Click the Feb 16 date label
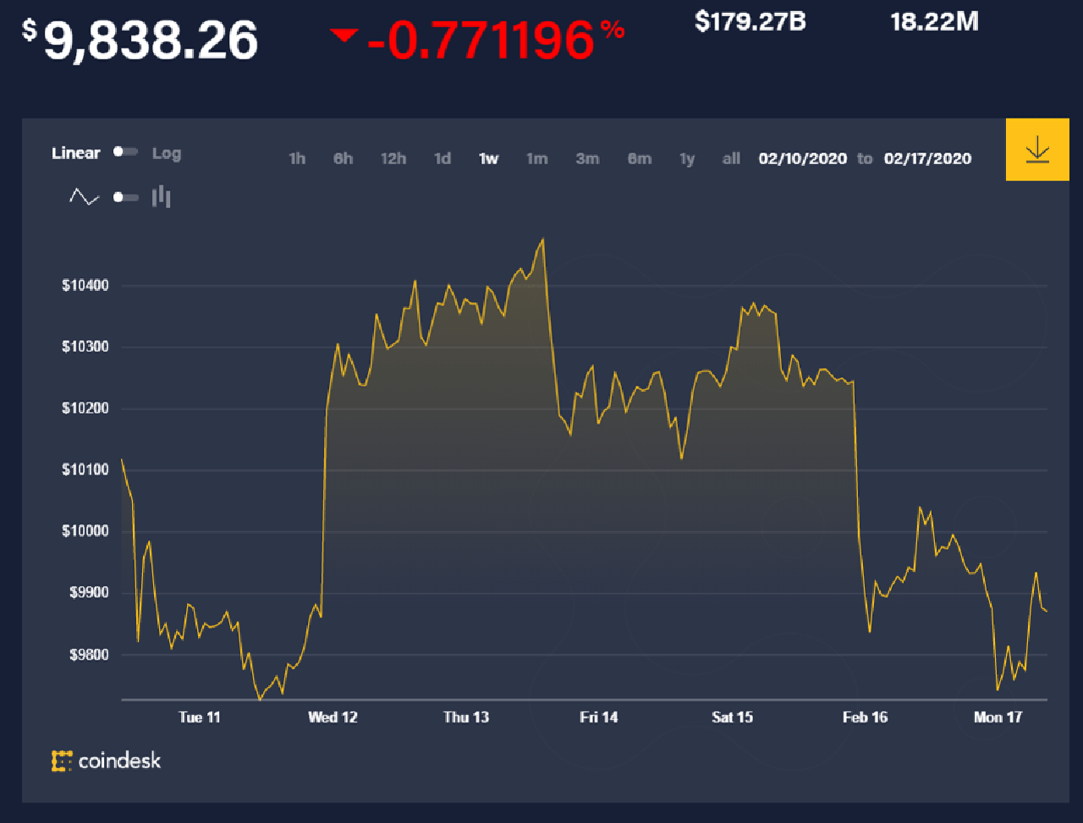 coord(866,717)
